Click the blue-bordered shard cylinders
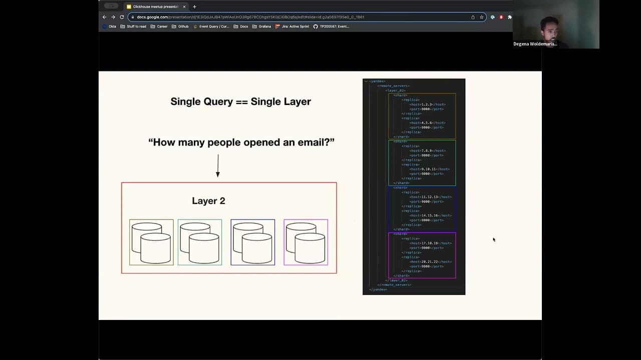 coord(253,242)
